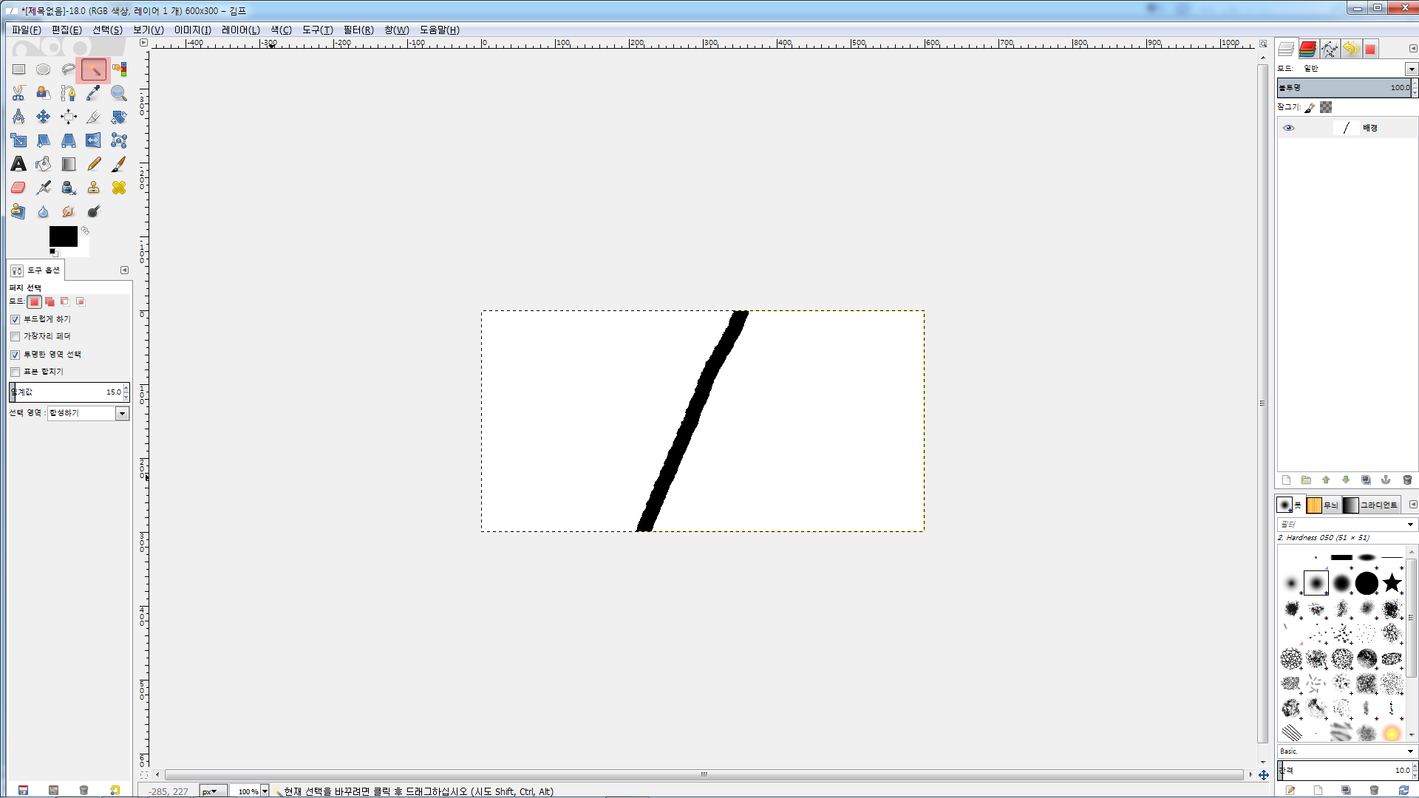
Task: Switch to the Channels tab
Action: 1307,49
